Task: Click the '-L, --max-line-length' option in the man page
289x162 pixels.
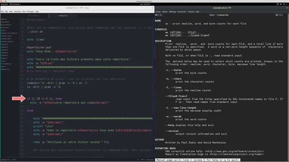Action: click(181, 108)
